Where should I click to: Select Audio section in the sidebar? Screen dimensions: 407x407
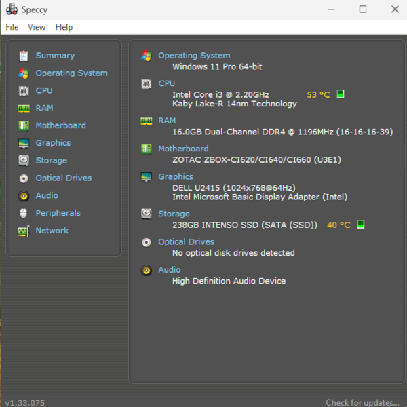pos(46,195)
